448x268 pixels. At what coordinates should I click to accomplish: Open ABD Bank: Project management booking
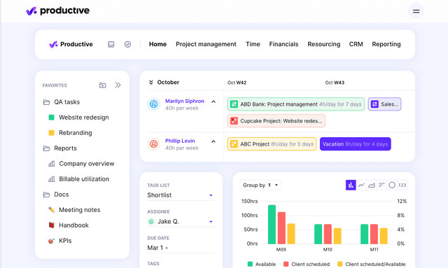click(x=295, y=104)
